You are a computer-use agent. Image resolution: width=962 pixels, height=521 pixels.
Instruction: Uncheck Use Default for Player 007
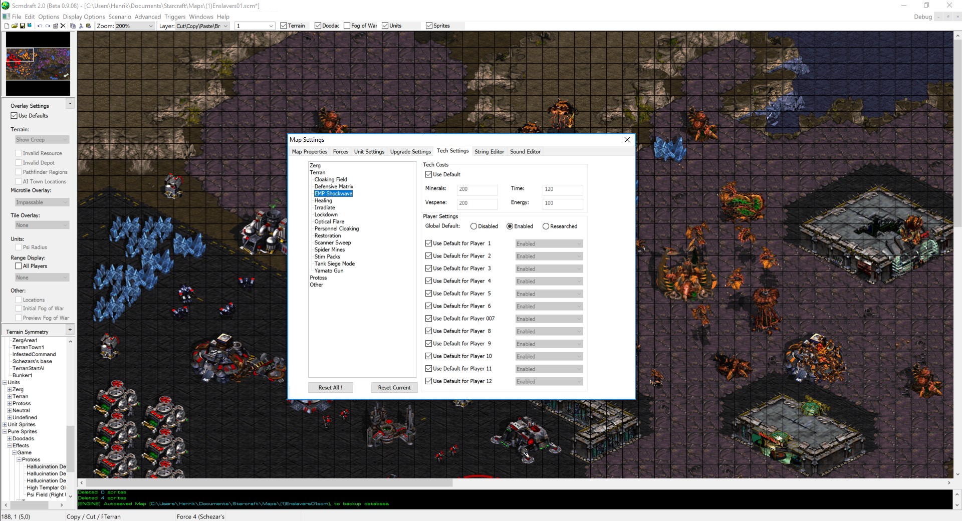(x=428, y=319)
